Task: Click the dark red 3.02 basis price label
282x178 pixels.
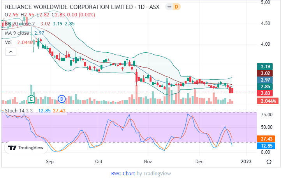Action: pyautogui.click(x=266, y=73)
